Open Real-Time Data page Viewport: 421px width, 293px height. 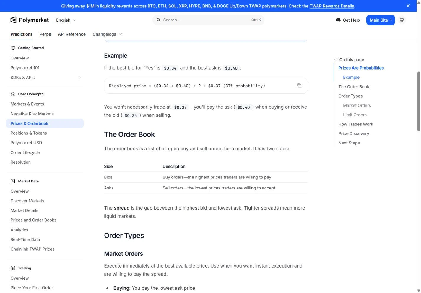pos(25,239)
